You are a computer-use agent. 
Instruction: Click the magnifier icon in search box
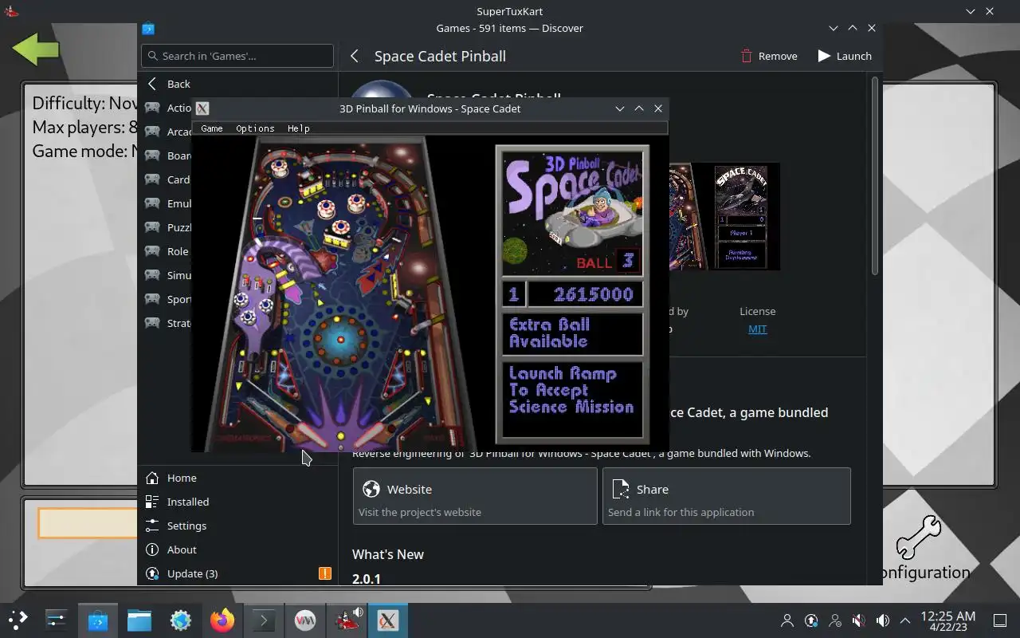[x=152, y=56]
